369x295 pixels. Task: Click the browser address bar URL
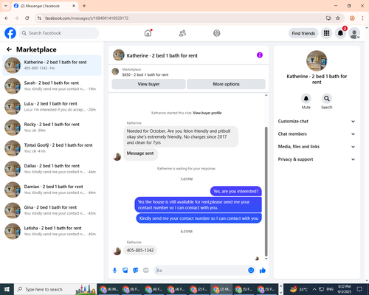[86, 18]
